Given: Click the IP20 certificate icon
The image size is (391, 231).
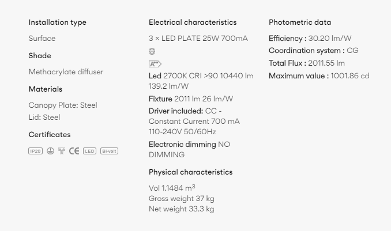Looking at the screenshot, I should pos(35,151).
